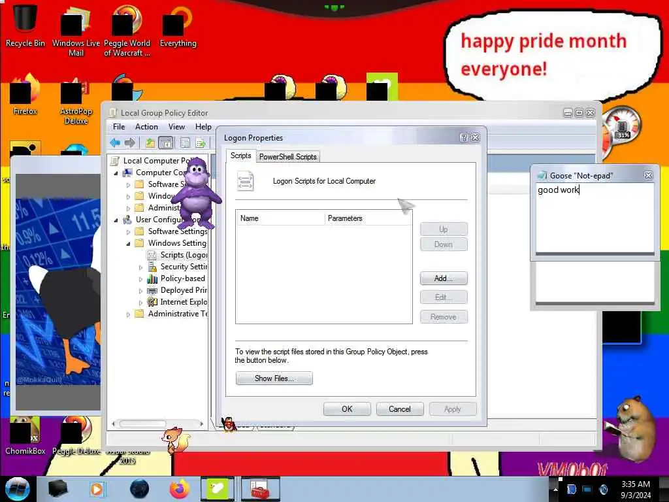Open the Everything desktop icon
The width and height of the screenshot is (669, 502).
(178, 25)
